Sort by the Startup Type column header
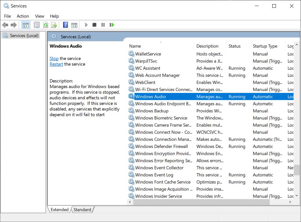This screenshot has height=222, width=301. [268, 46]
